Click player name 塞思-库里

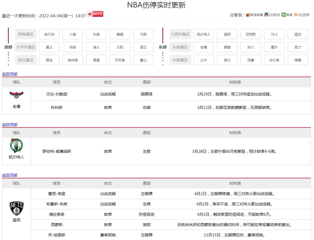(57, 194)
